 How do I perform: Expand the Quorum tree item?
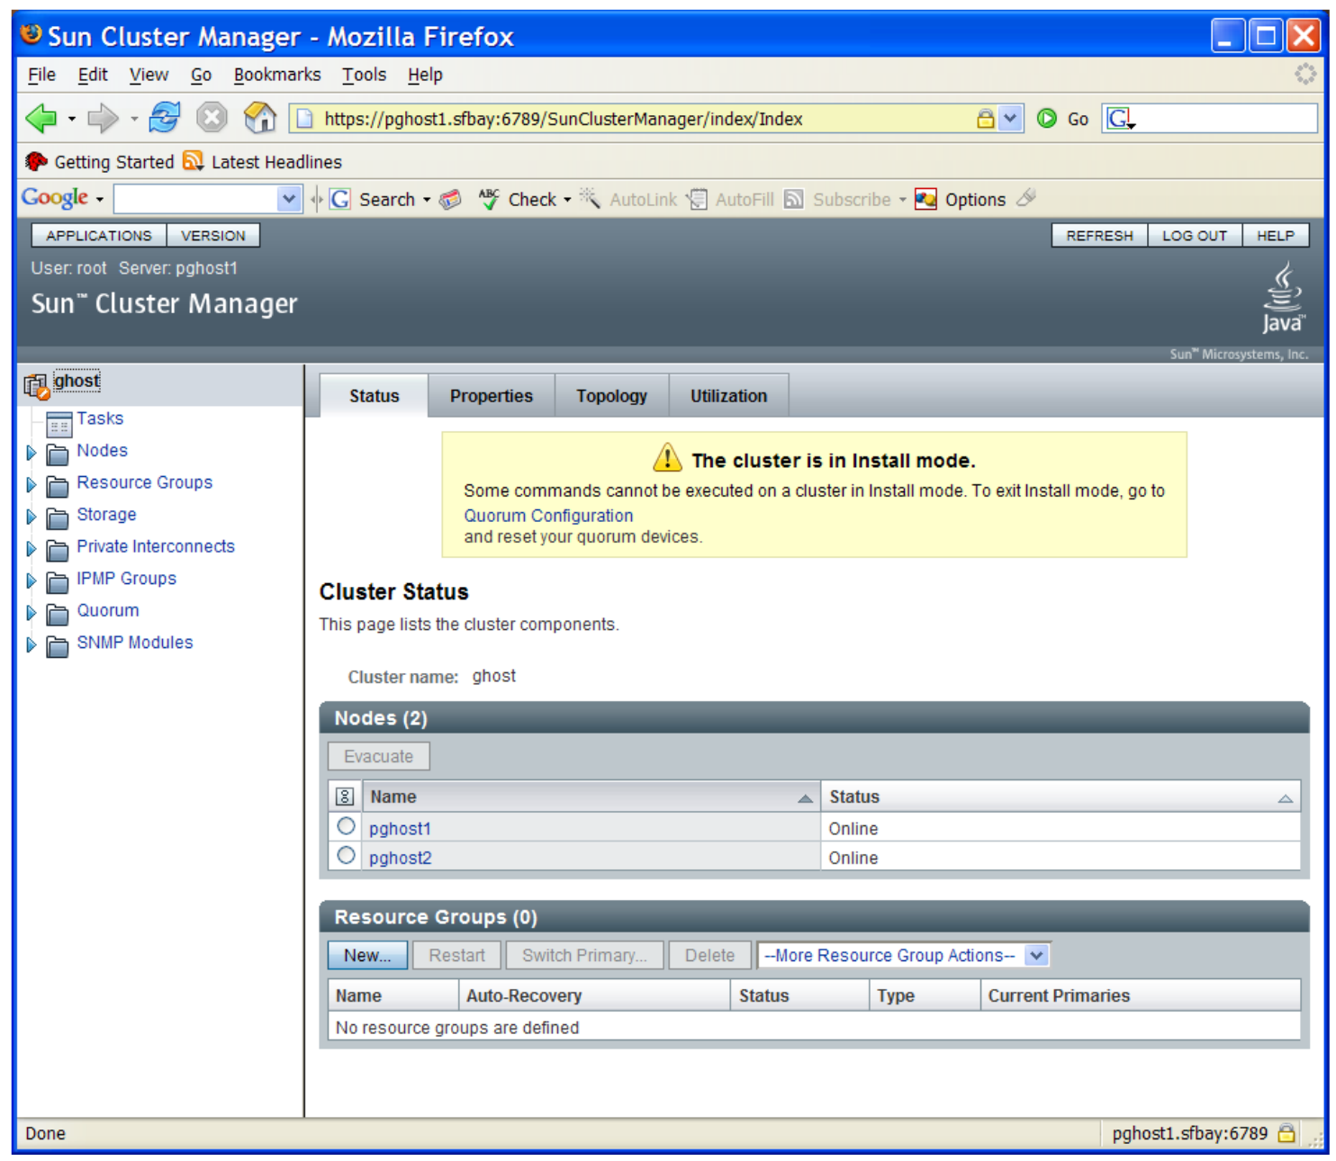click(x=32, y=613)
